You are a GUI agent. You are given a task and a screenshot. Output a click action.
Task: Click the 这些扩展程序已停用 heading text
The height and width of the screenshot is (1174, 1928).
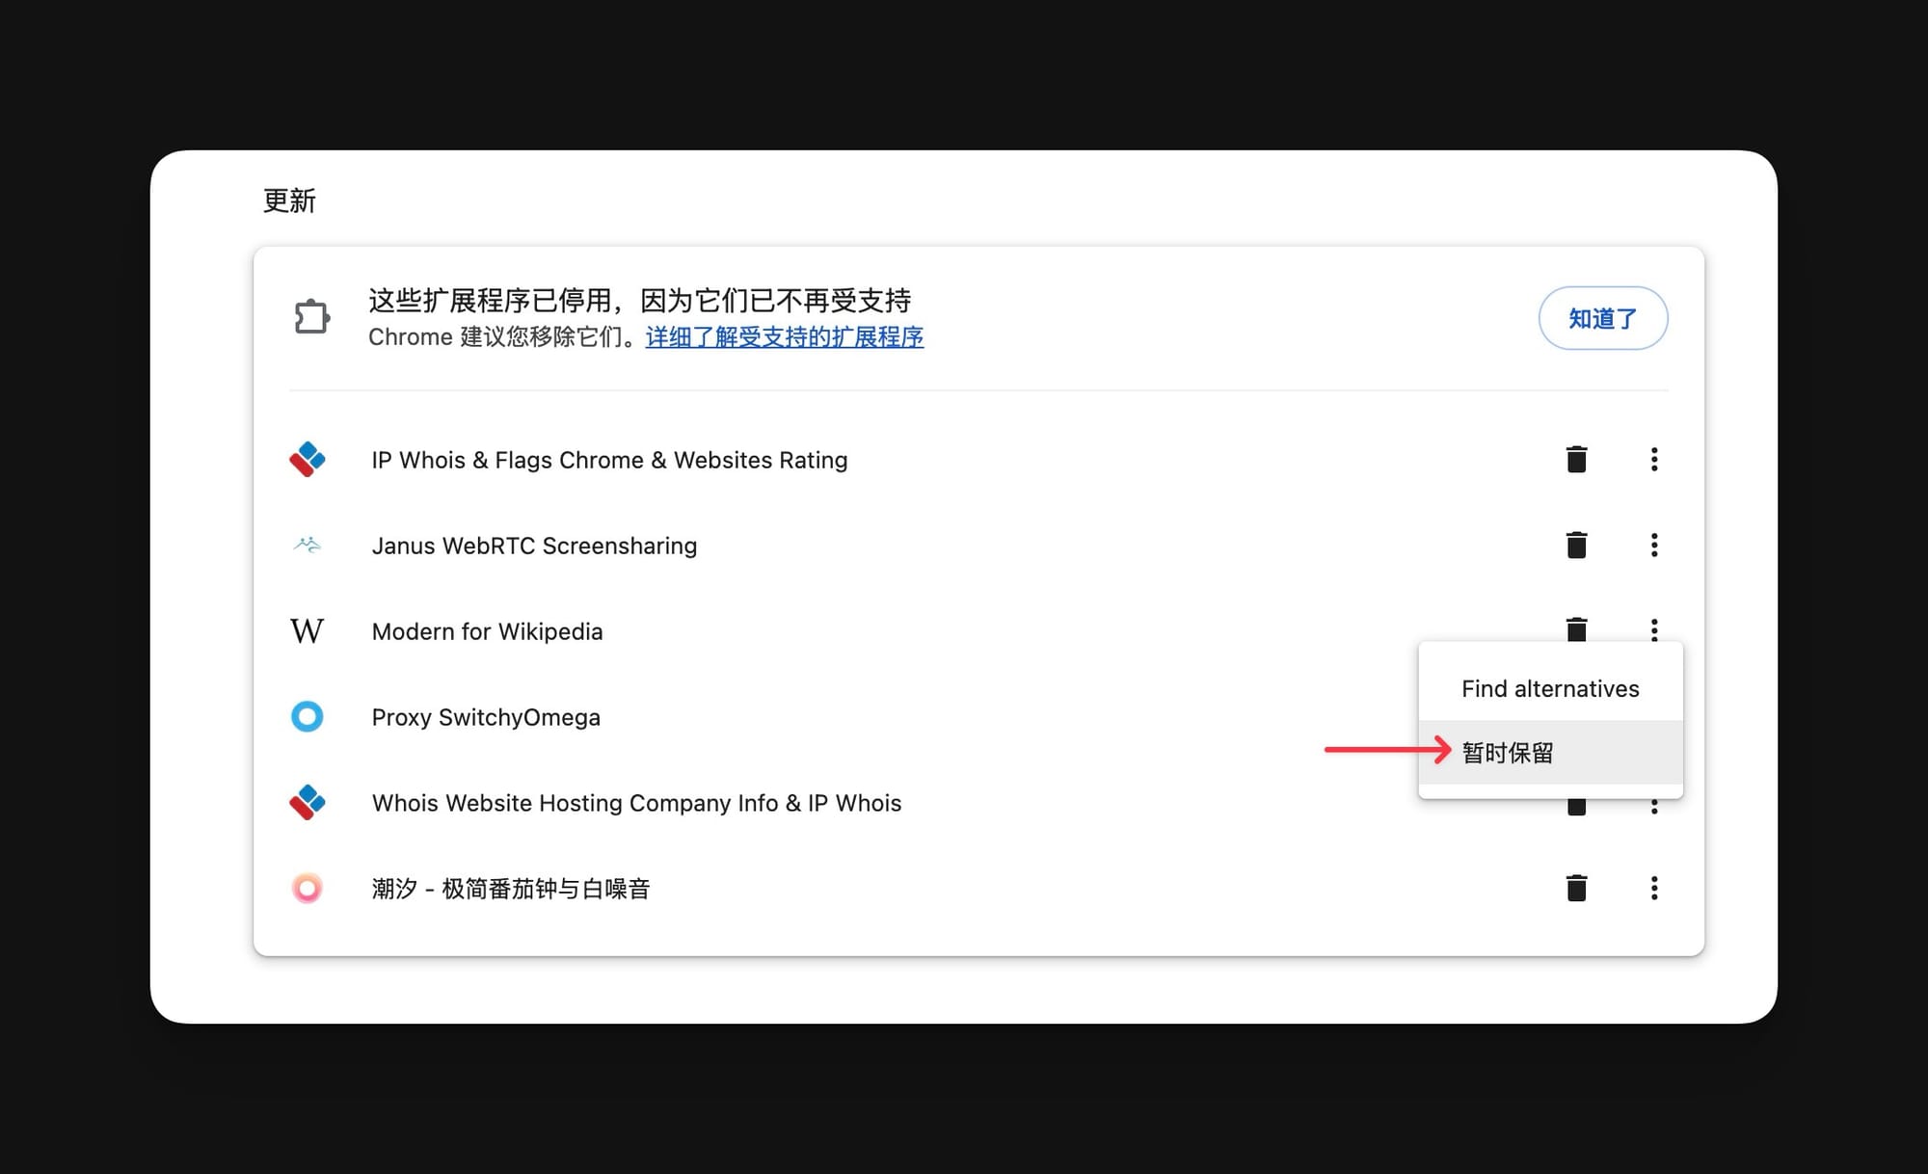pos(640,301)
